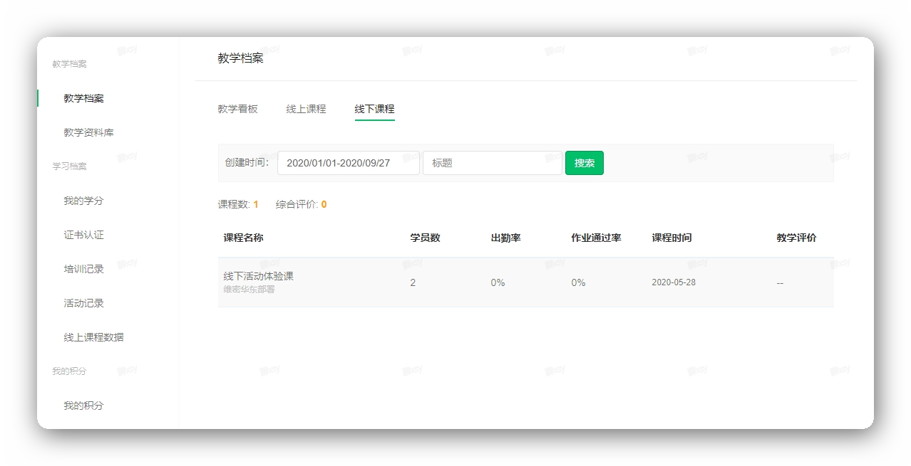Image resolution: width=911 pixels, height=466 pixels.
Task: Click the 标题 title input box
Action: [x=492, y=162]
